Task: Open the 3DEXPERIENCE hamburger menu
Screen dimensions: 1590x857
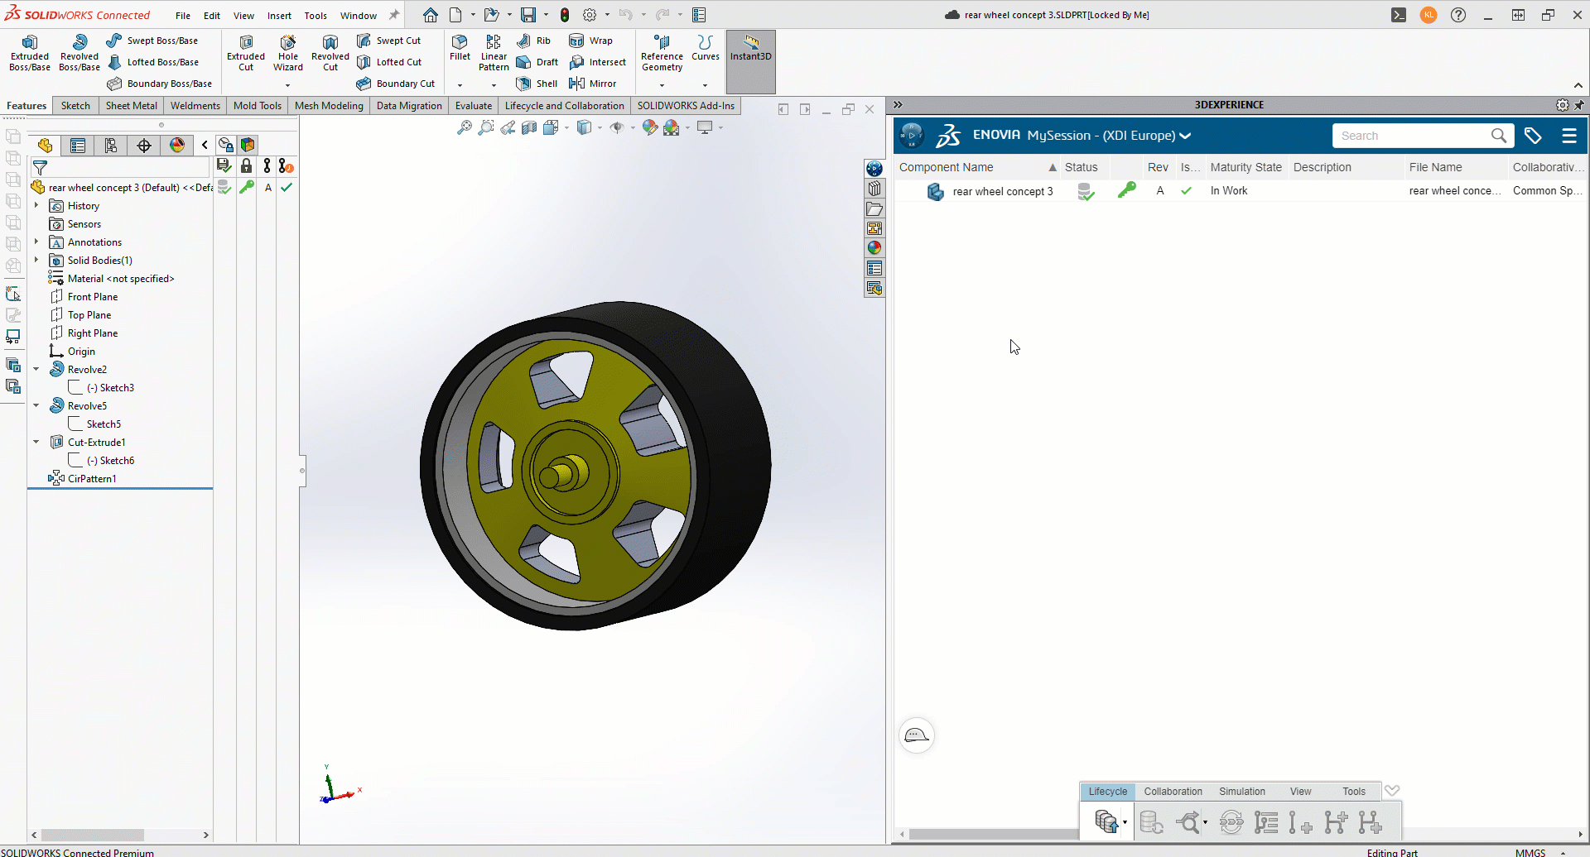Action: pyautogui.click(x=1568, y=136)
